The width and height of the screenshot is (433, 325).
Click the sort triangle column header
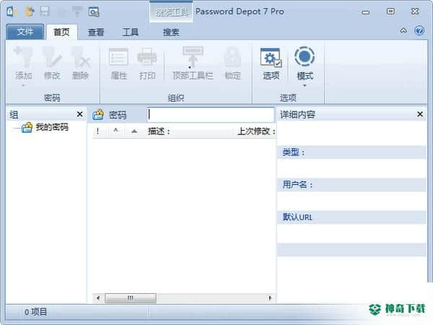(134, 131)
